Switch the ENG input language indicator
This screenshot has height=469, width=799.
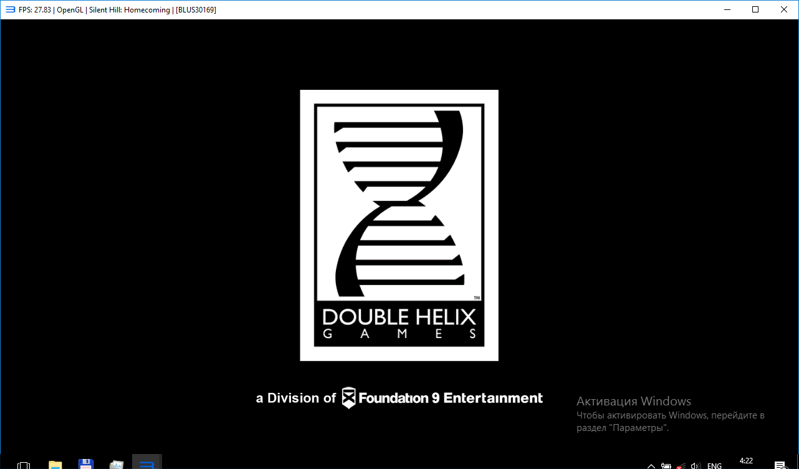[x=714, y=466]
